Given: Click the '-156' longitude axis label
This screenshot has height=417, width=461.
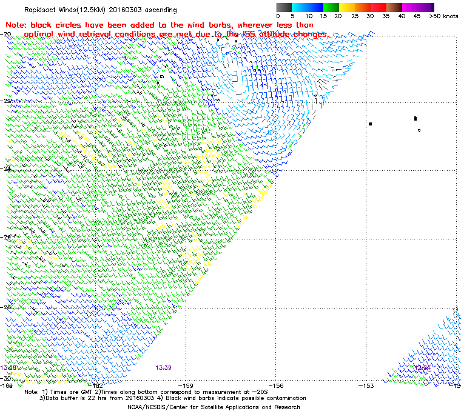Looking at the screenshot, I should click(x=276, y=385).
